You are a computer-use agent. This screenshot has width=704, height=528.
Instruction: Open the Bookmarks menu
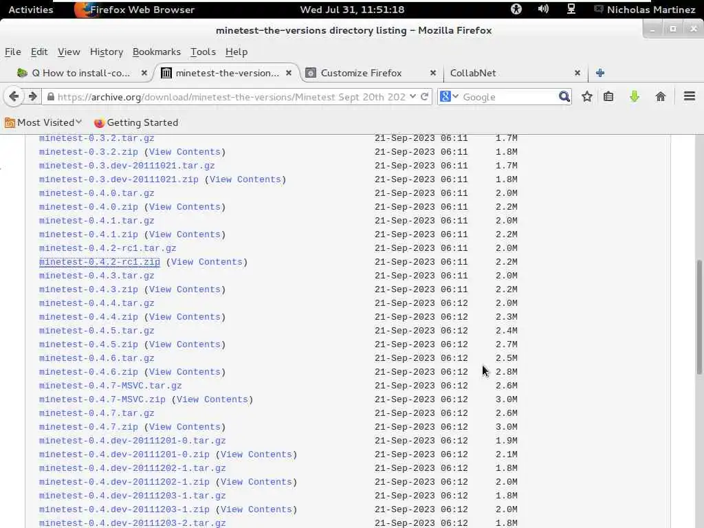pos(157,52)
